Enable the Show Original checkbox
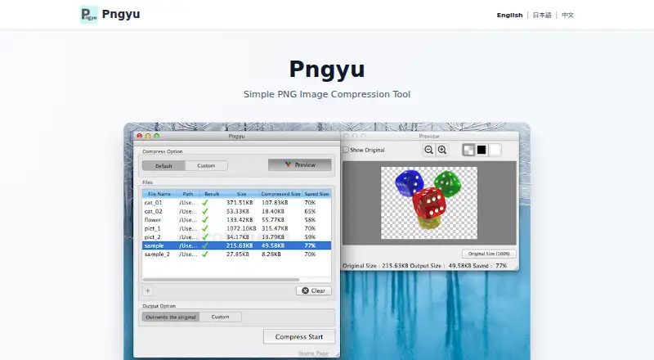 click(346, 150)
